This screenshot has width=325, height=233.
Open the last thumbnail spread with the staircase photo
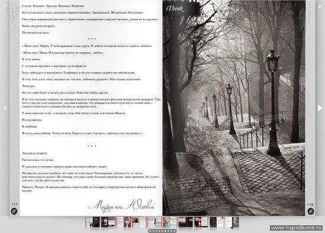coord(232,222)
